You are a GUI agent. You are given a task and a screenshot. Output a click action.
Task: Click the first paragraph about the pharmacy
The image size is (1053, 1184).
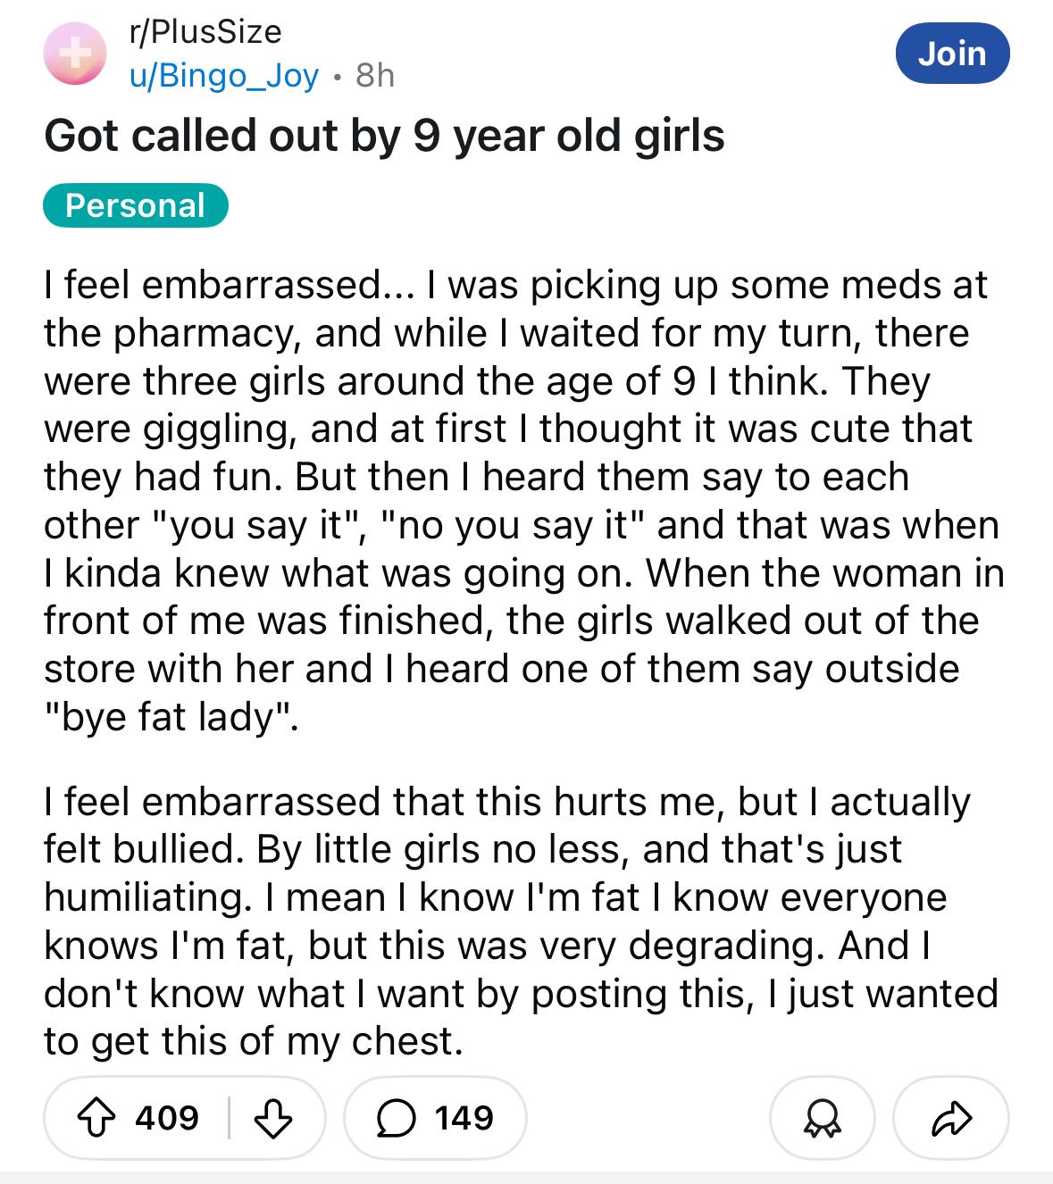pos(524,501)
